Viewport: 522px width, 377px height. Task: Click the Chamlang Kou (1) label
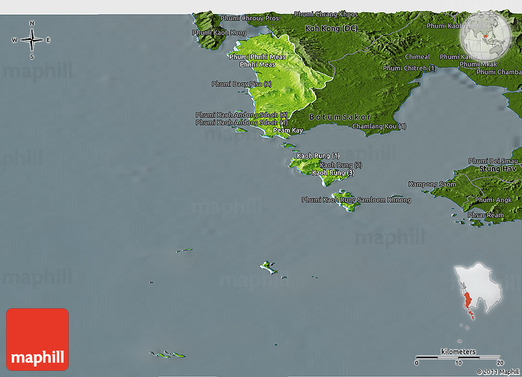[379, 126]
